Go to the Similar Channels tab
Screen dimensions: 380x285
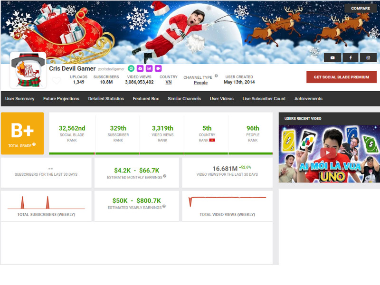pyautogui.click(x=184, y=99)
